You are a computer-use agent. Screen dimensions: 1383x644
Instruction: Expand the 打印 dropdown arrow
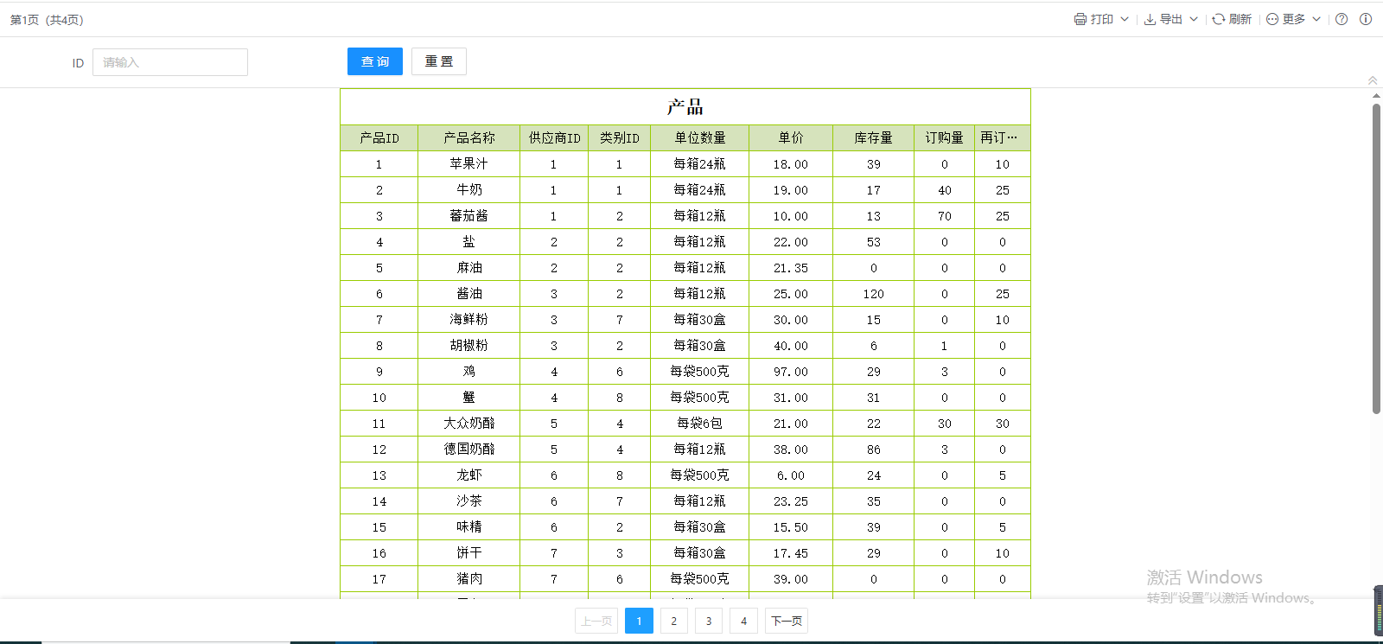(1125, 19)
